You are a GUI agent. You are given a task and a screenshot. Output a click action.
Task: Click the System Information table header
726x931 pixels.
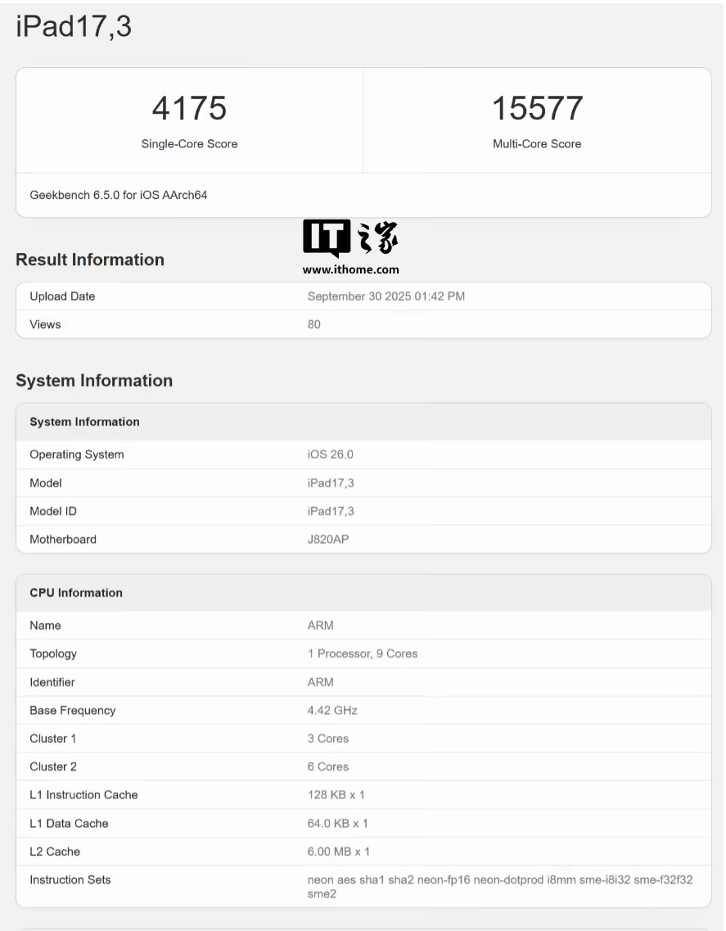click(84, 422)
